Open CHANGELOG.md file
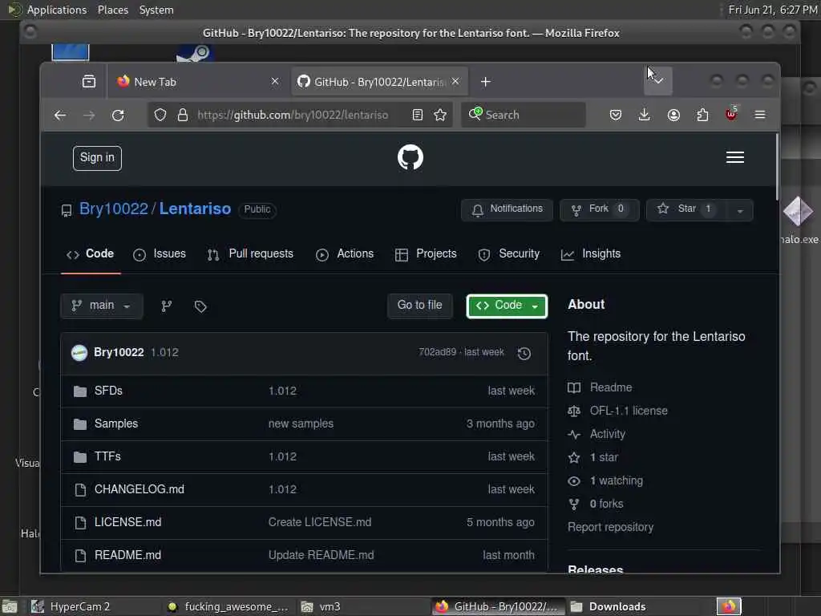This screenshot has height=616, width=821. coord(140,490)
